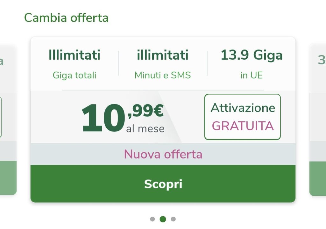
Task: Select the Minuti e SMS label
Action: tap(163, 75)
